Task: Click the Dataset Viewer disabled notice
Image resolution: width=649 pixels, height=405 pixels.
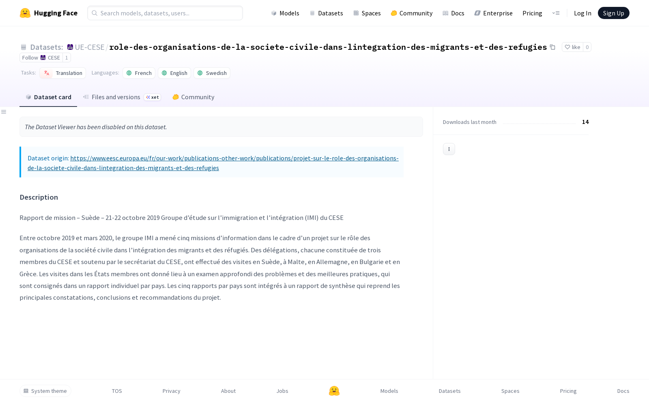Action: pyautogui.click(x=221, y=127)
